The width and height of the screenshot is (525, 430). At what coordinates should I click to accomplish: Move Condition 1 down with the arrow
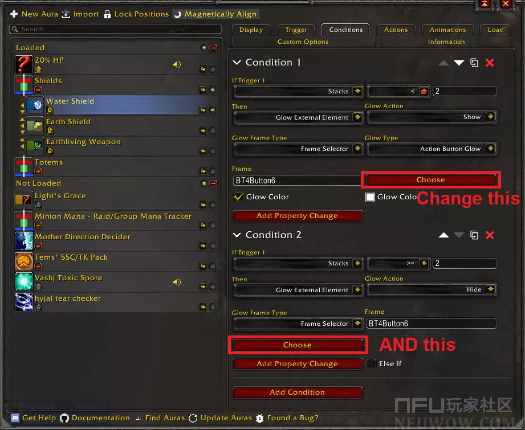(459, 63)
